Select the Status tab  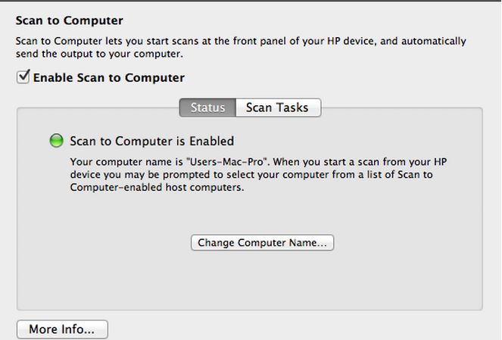(207, 108)
